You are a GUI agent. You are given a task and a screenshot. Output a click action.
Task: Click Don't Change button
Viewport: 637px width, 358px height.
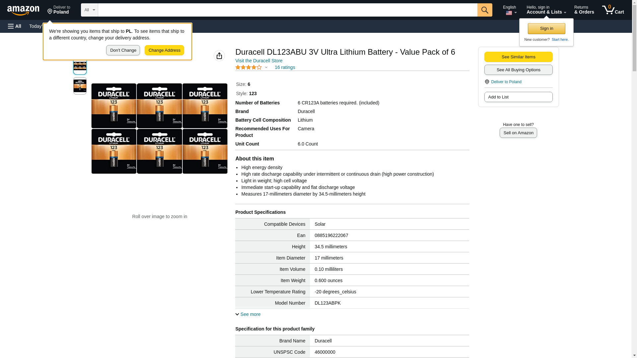[123, 50]
